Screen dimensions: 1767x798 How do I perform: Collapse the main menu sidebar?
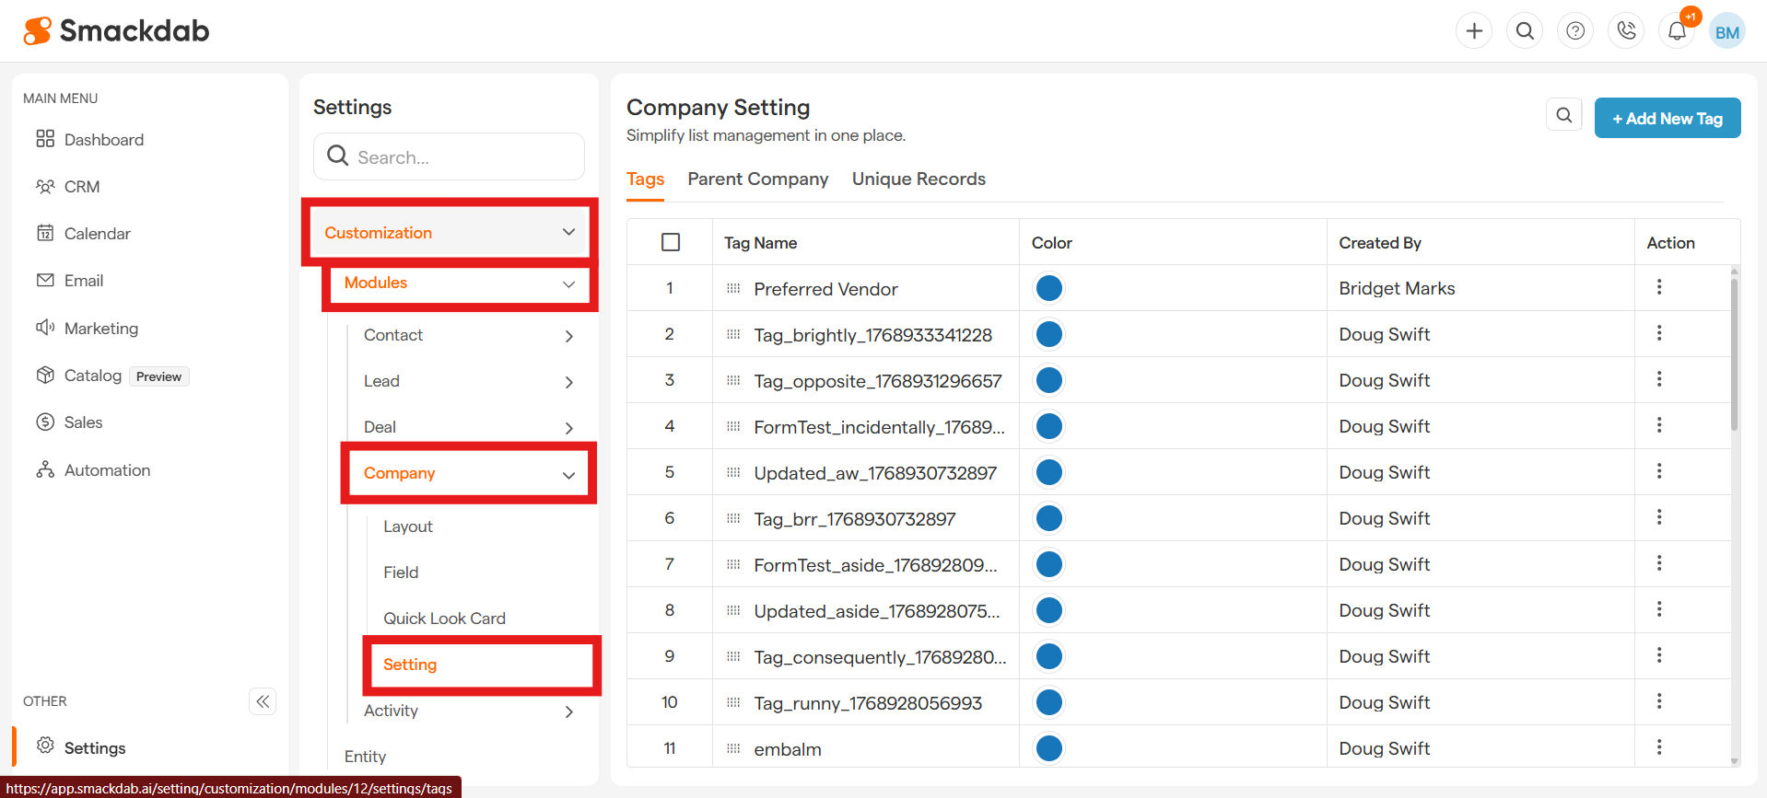click(263, 702)
